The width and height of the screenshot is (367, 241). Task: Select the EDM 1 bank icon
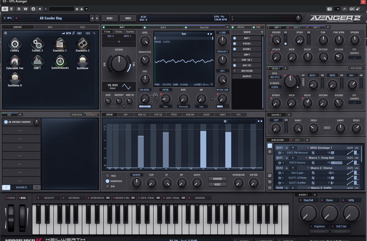pos(37,61)
